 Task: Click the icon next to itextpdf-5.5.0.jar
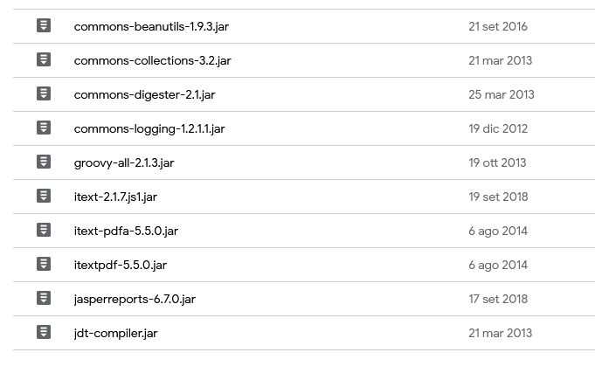click(44, 265)
